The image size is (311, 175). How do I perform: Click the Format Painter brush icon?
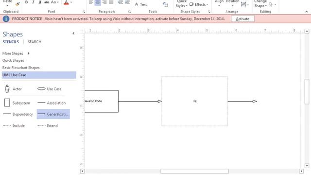pyautogui.click(x=17, y=3)
